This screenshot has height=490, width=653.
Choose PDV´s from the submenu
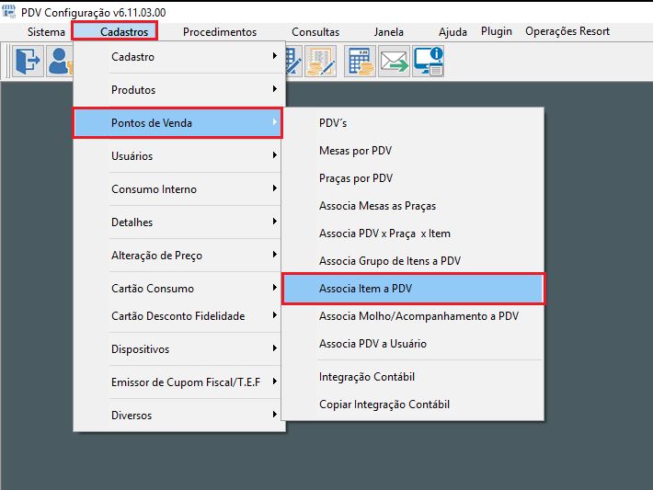point(413,123)
